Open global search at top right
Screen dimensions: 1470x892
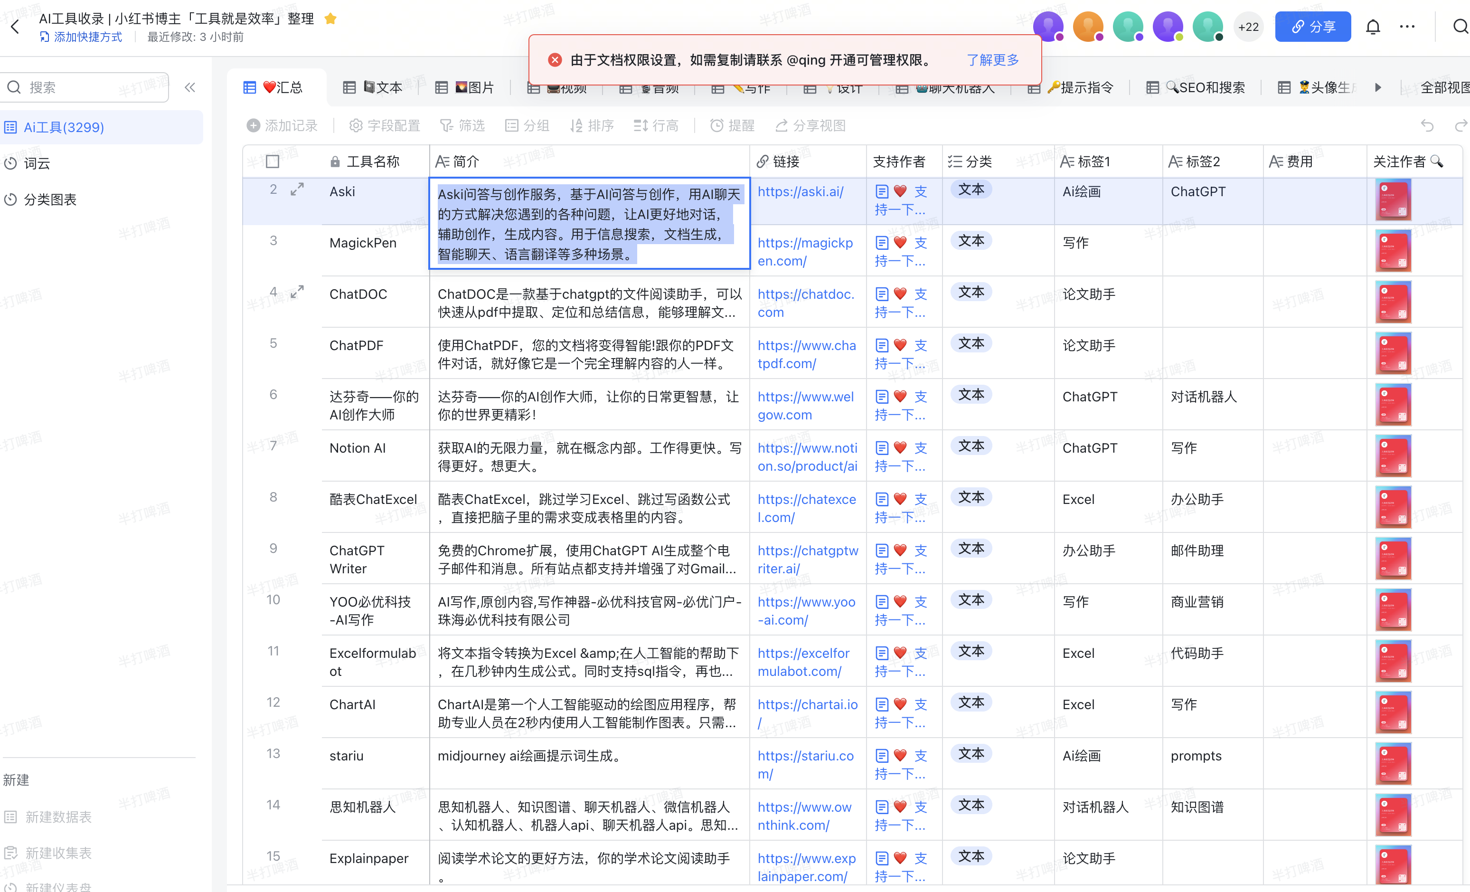tap(1461, 26)
